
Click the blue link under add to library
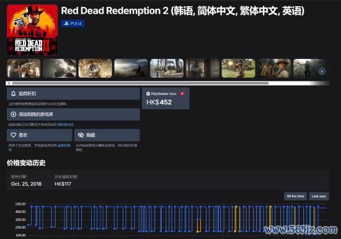tap(66, 125)
